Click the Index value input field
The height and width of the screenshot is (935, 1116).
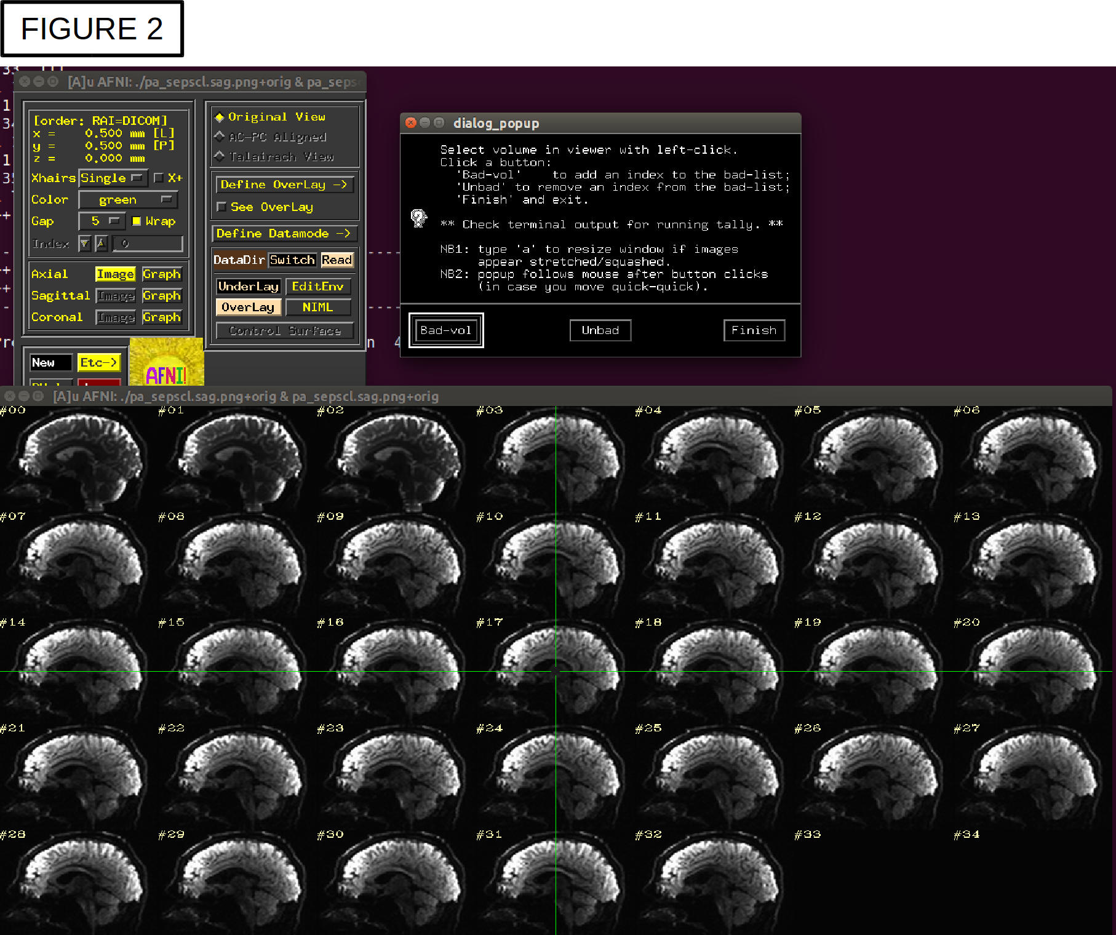(x=148, y=244)
